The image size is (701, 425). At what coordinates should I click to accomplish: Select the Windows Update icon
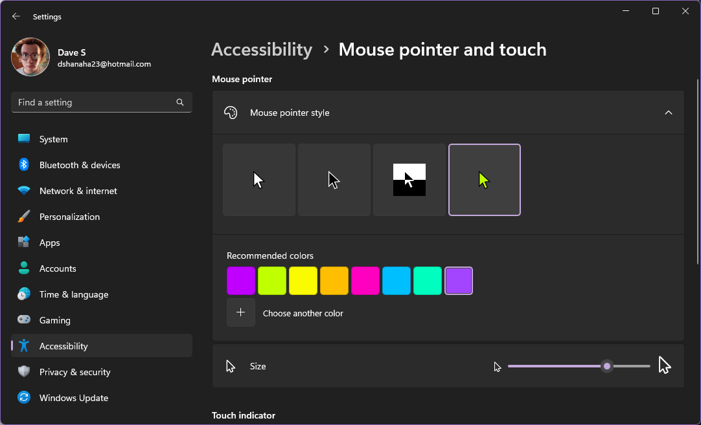[24, 397]
